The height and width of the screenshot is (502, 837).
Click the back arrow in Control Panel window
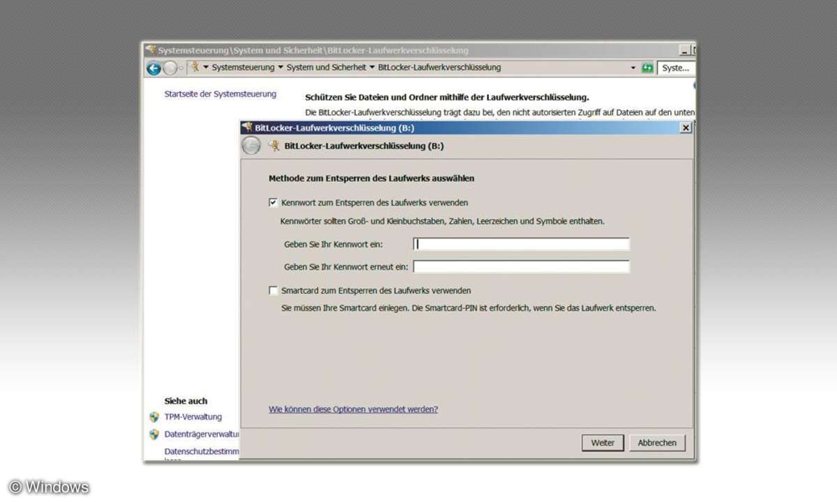(154, 68)
